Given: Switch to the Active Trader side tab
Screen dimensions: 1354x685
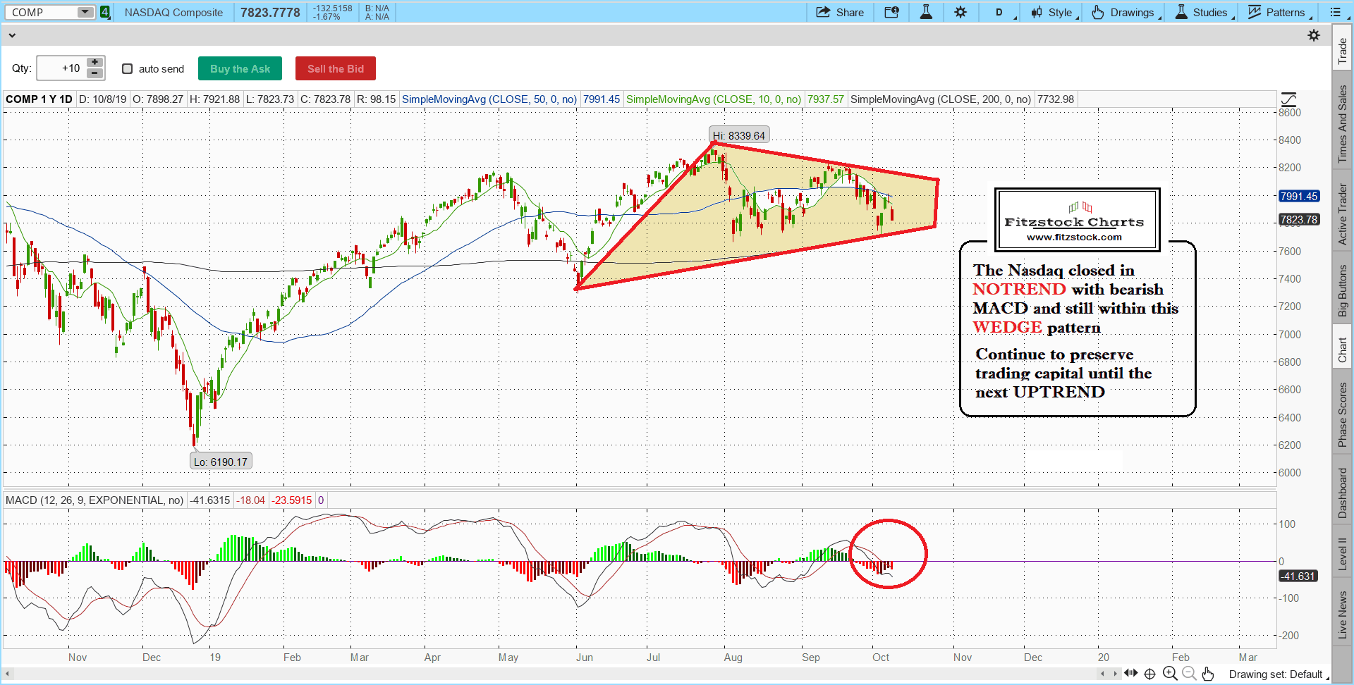Looking at the screenshot, I should click(1343, 214).
